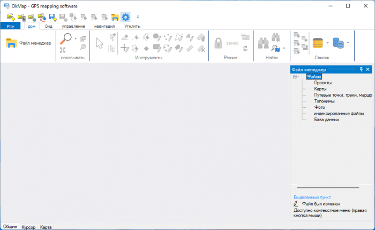Viewport: 375px width, 230px height.
Task: Select the Курсор tab at bottom
Action: coord(28,227)
